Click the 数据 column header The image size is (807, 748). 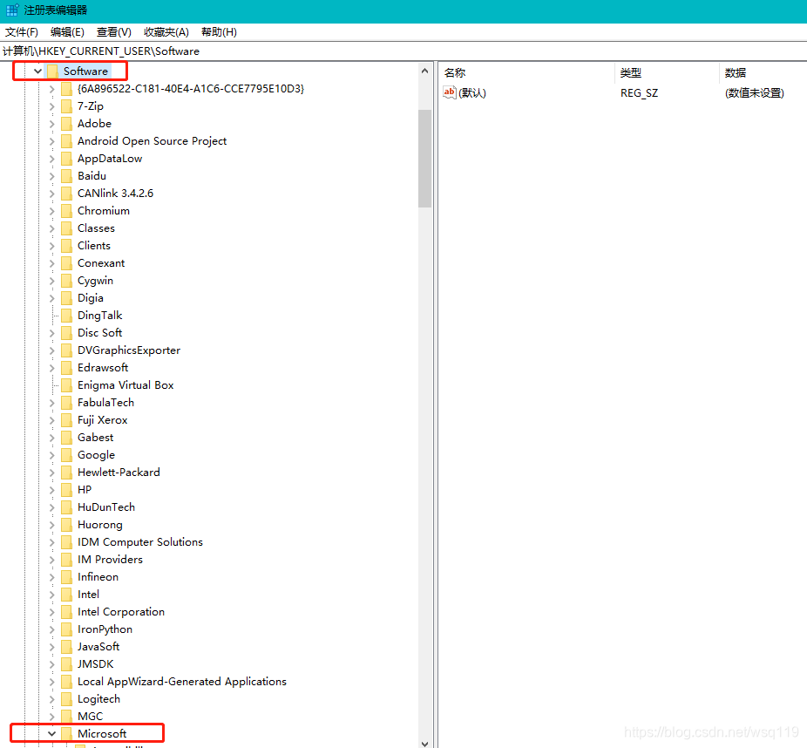[763, 73]
